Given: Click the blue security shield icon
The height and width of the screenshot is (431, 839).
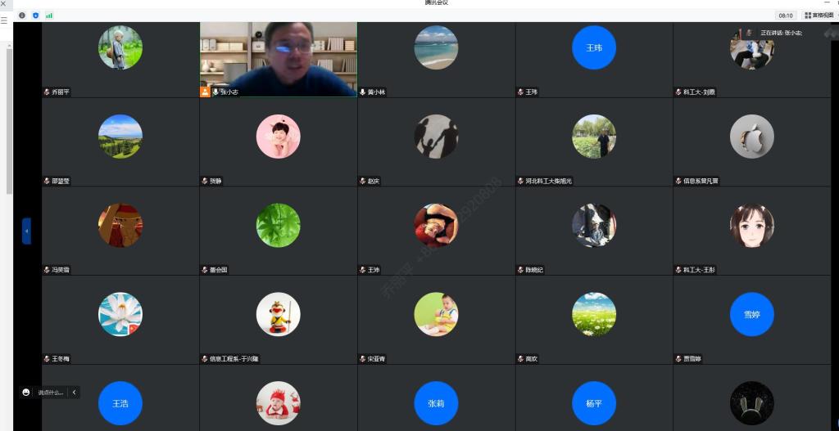Looking at the screenshot, I should tap(35, 16).
